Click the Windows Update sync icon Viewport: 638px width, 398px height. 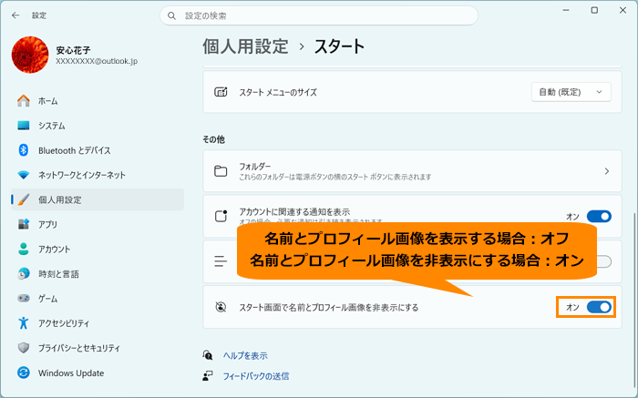click(24, 372)
